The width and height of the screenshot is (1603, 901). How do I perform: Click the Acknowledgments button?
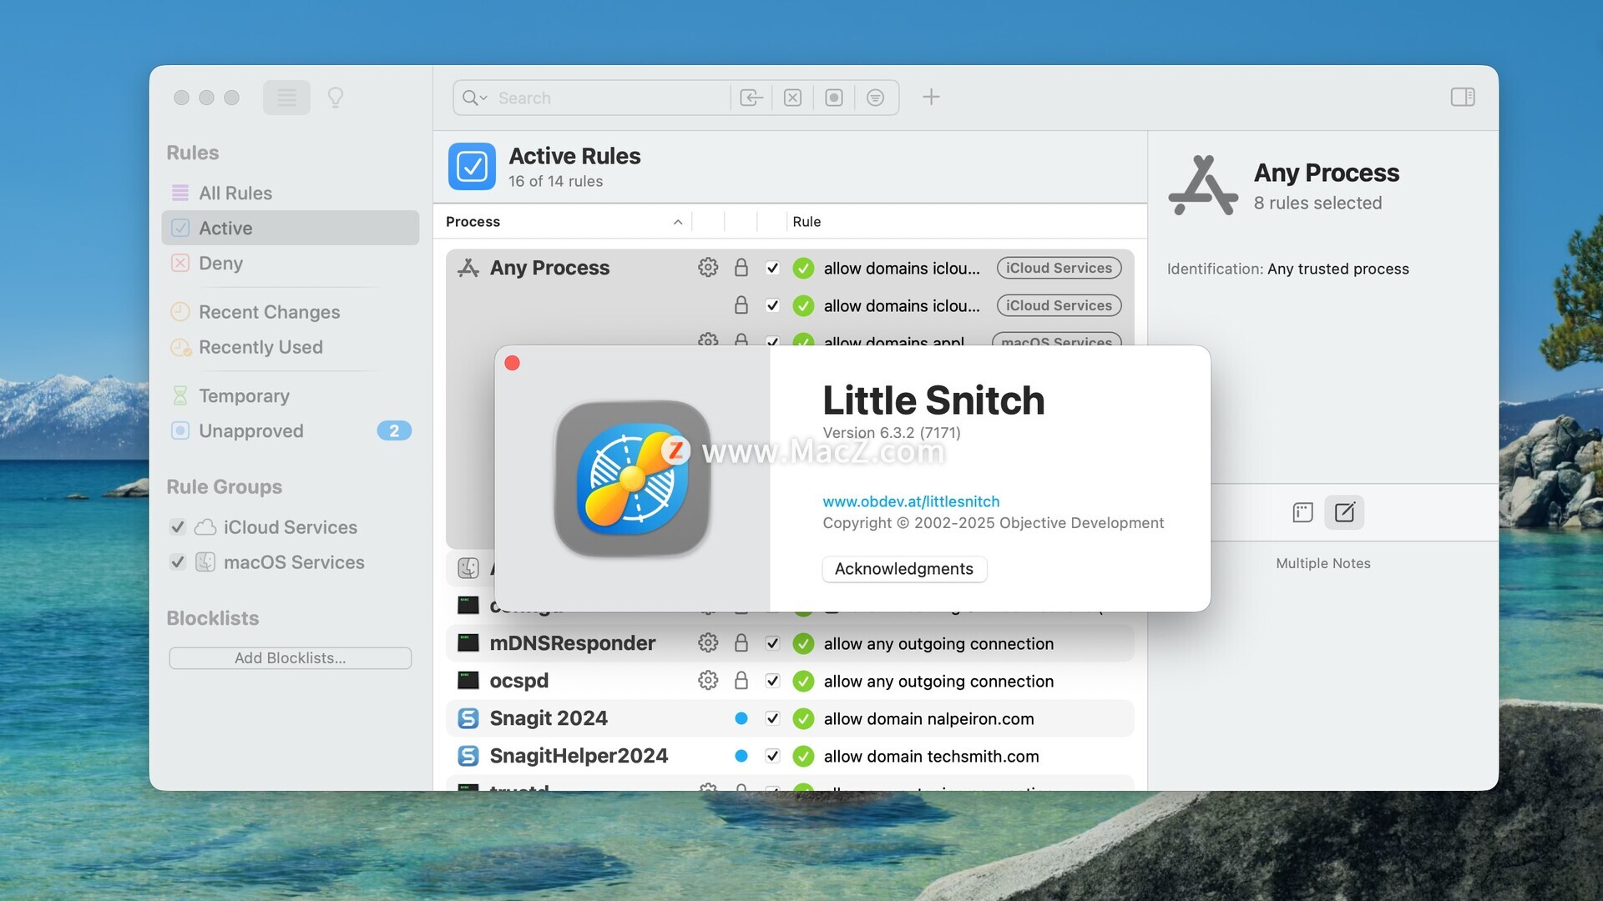(x=903, y=569)
